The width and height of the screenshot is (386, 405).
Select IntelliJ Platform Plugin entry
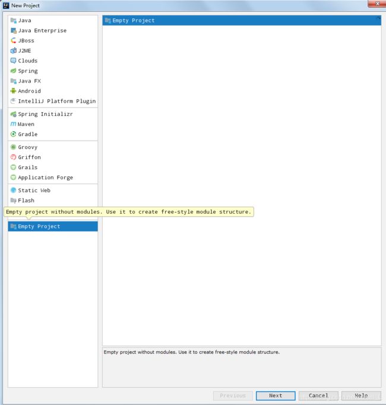click(53, 101)
